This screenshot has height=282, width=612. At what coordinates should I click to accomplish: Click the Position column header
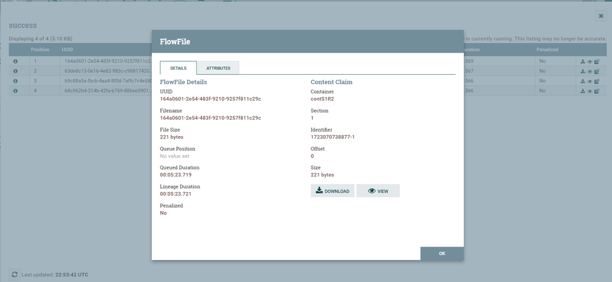[40, 50]
